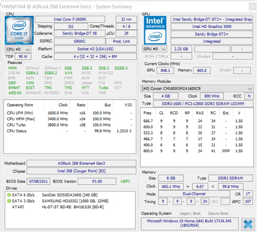
Task: Click the green UEFI label
Action: coord(125,181)
